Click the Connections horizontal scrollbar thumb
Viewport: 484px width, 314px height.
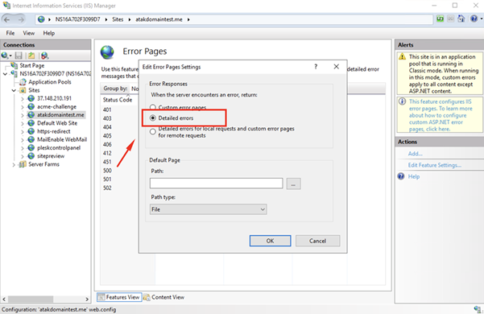tap(31, 300)
